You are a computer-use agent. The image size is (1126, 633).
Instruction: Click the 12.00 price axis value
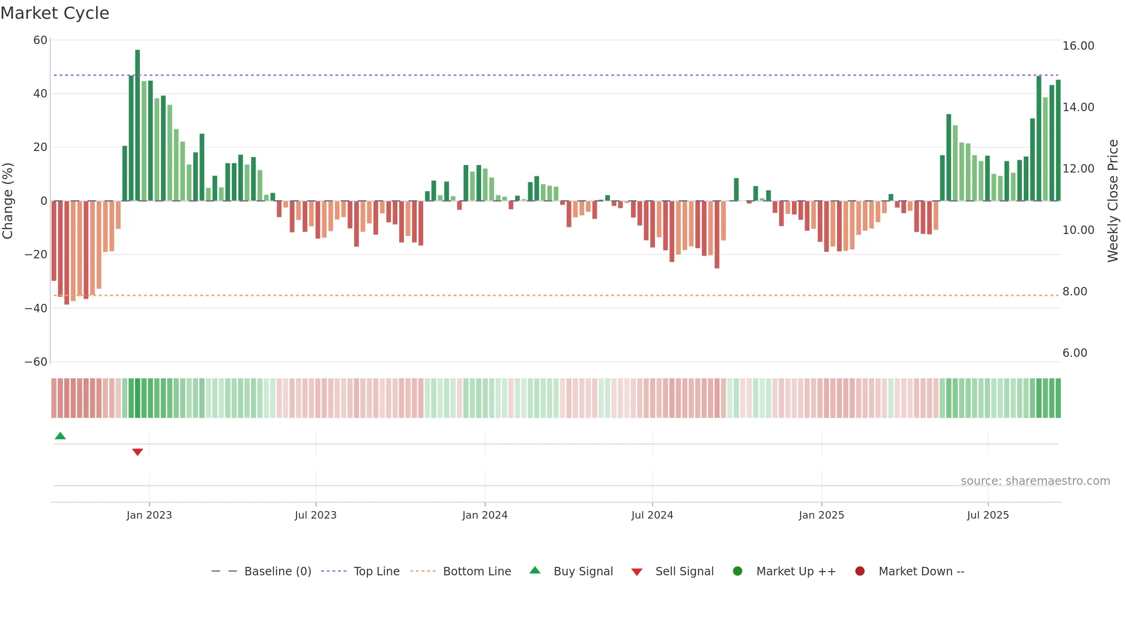1078,169
